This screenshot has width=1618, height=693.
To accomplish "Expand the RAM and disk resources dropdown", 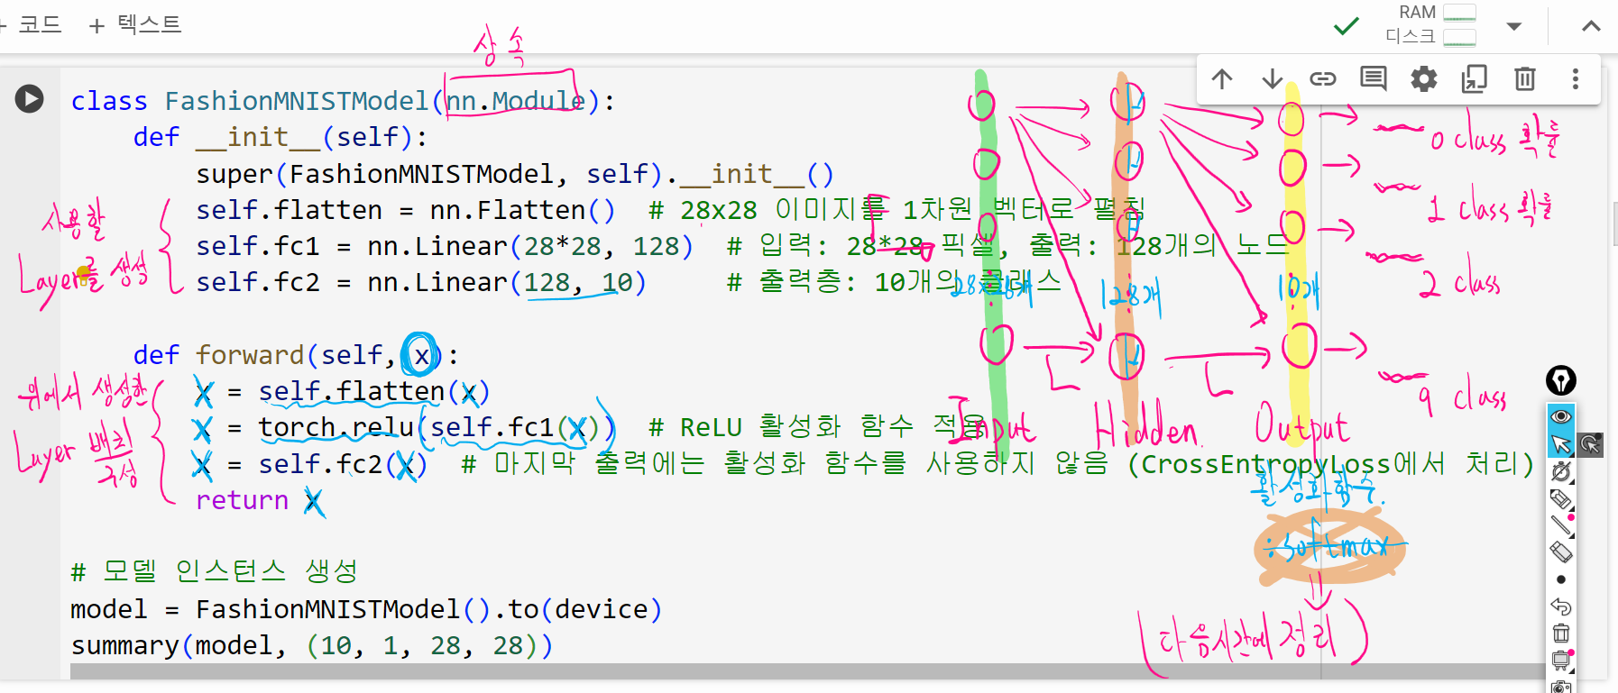I will click(1514, 26).
